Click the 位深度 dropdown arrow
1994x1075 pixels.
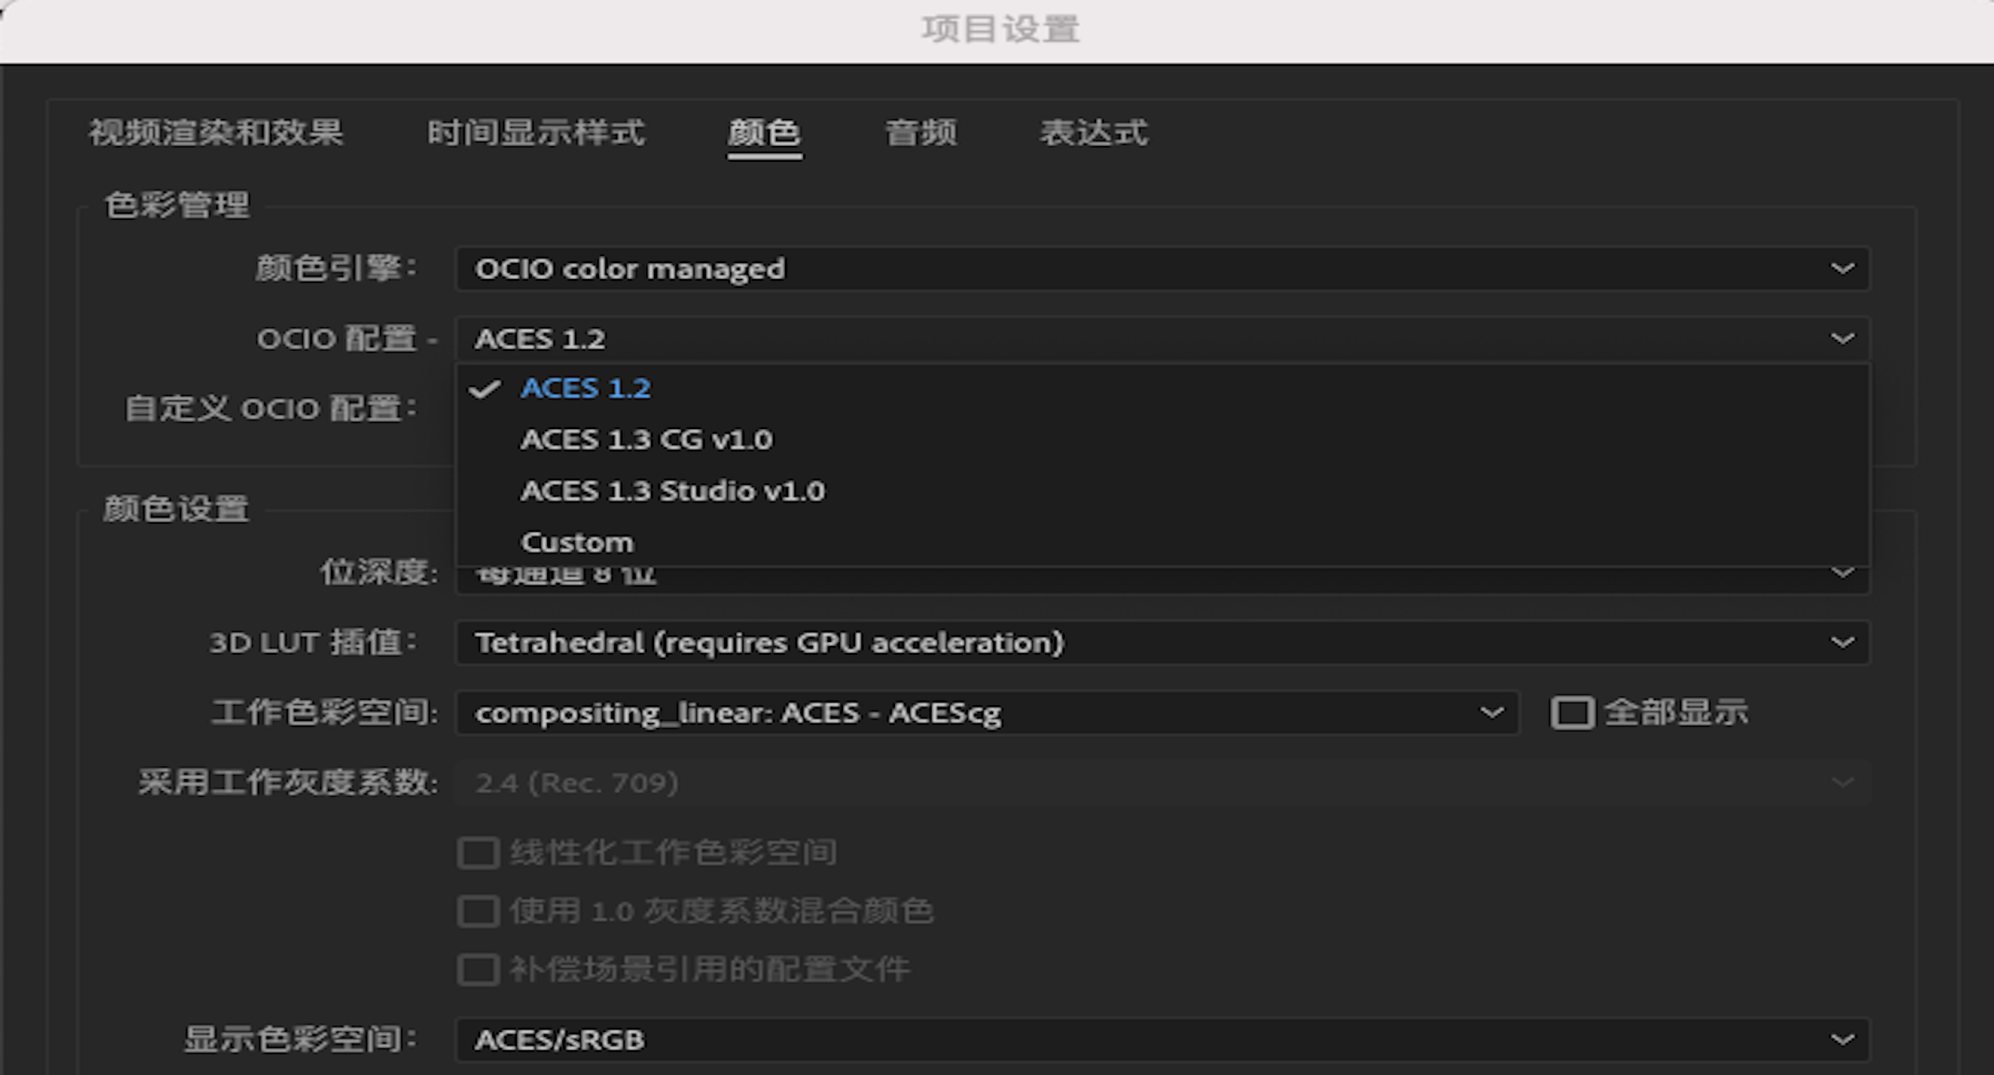coord(1842,571)
